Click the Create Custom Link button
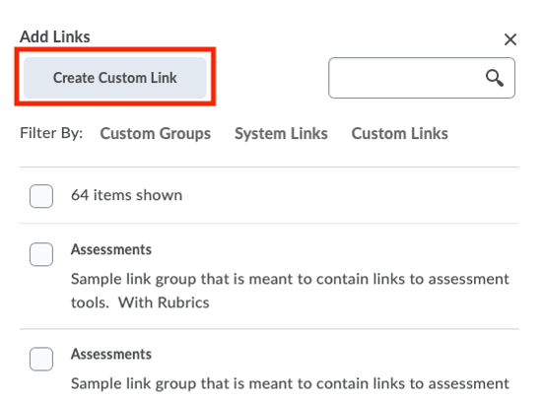The image size is (542, 400). pos(115,78)
